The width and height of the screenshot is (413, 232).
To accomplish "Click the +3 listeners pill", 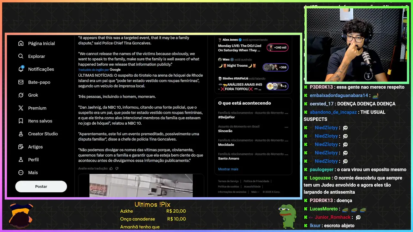I will coord(277,86).
